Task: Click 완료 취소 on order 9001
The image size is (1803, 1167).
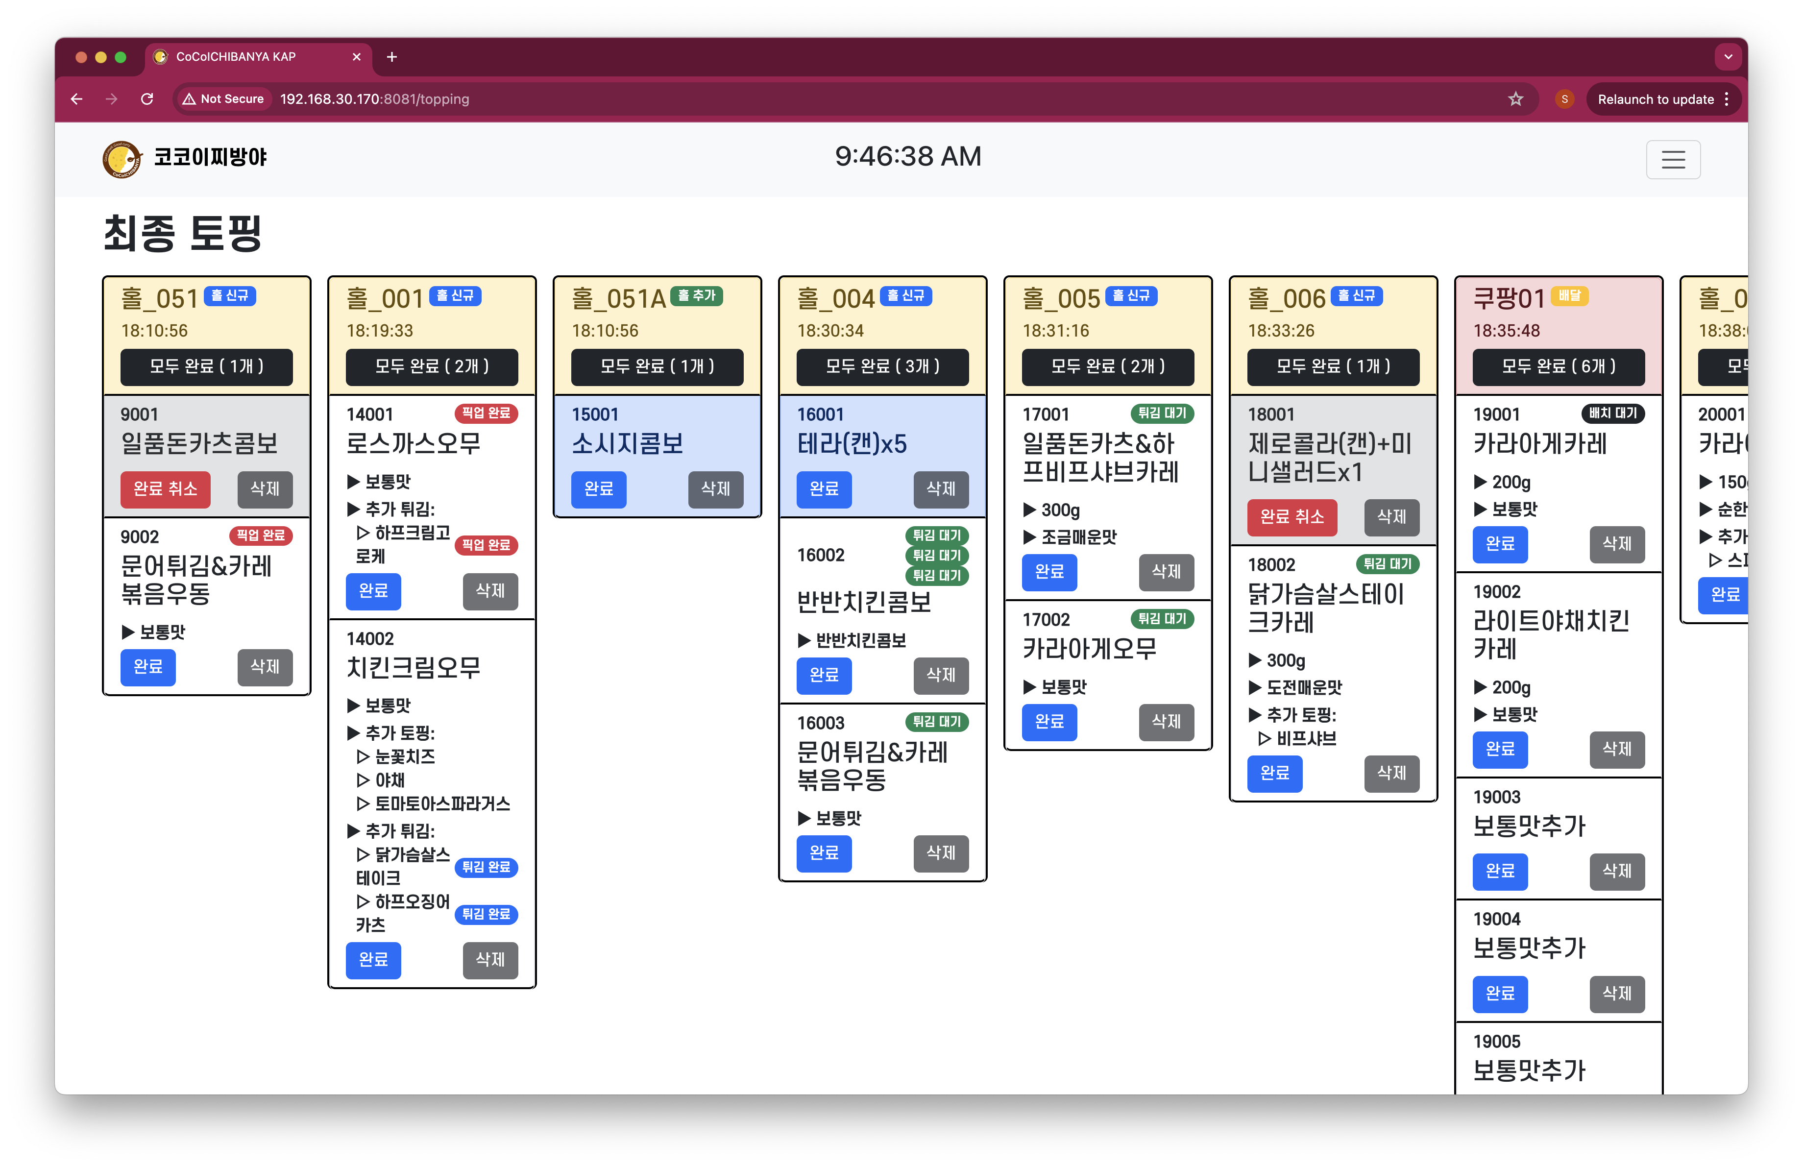Action: click(x=165, y=488)
